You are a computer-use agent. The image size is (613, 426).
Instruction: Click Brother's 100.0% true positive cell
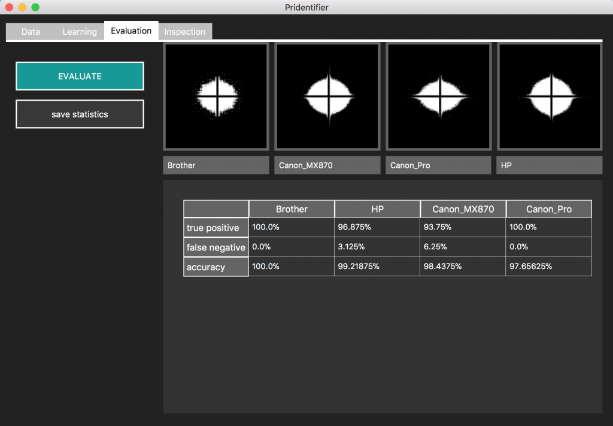[x=292, y=227]
